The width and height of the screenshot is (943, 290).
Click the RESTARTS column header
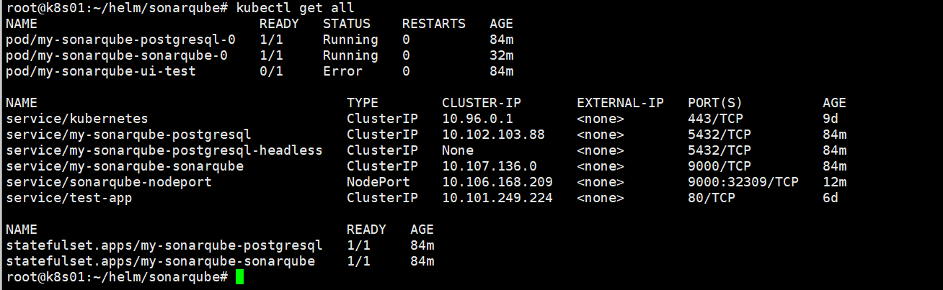click(433, 24)
